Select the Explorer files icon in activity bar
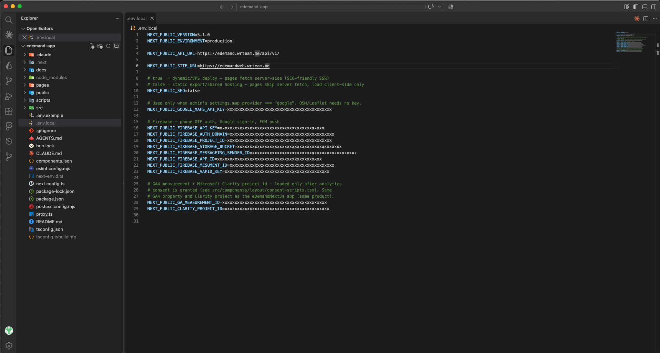 tap(9, 50)
